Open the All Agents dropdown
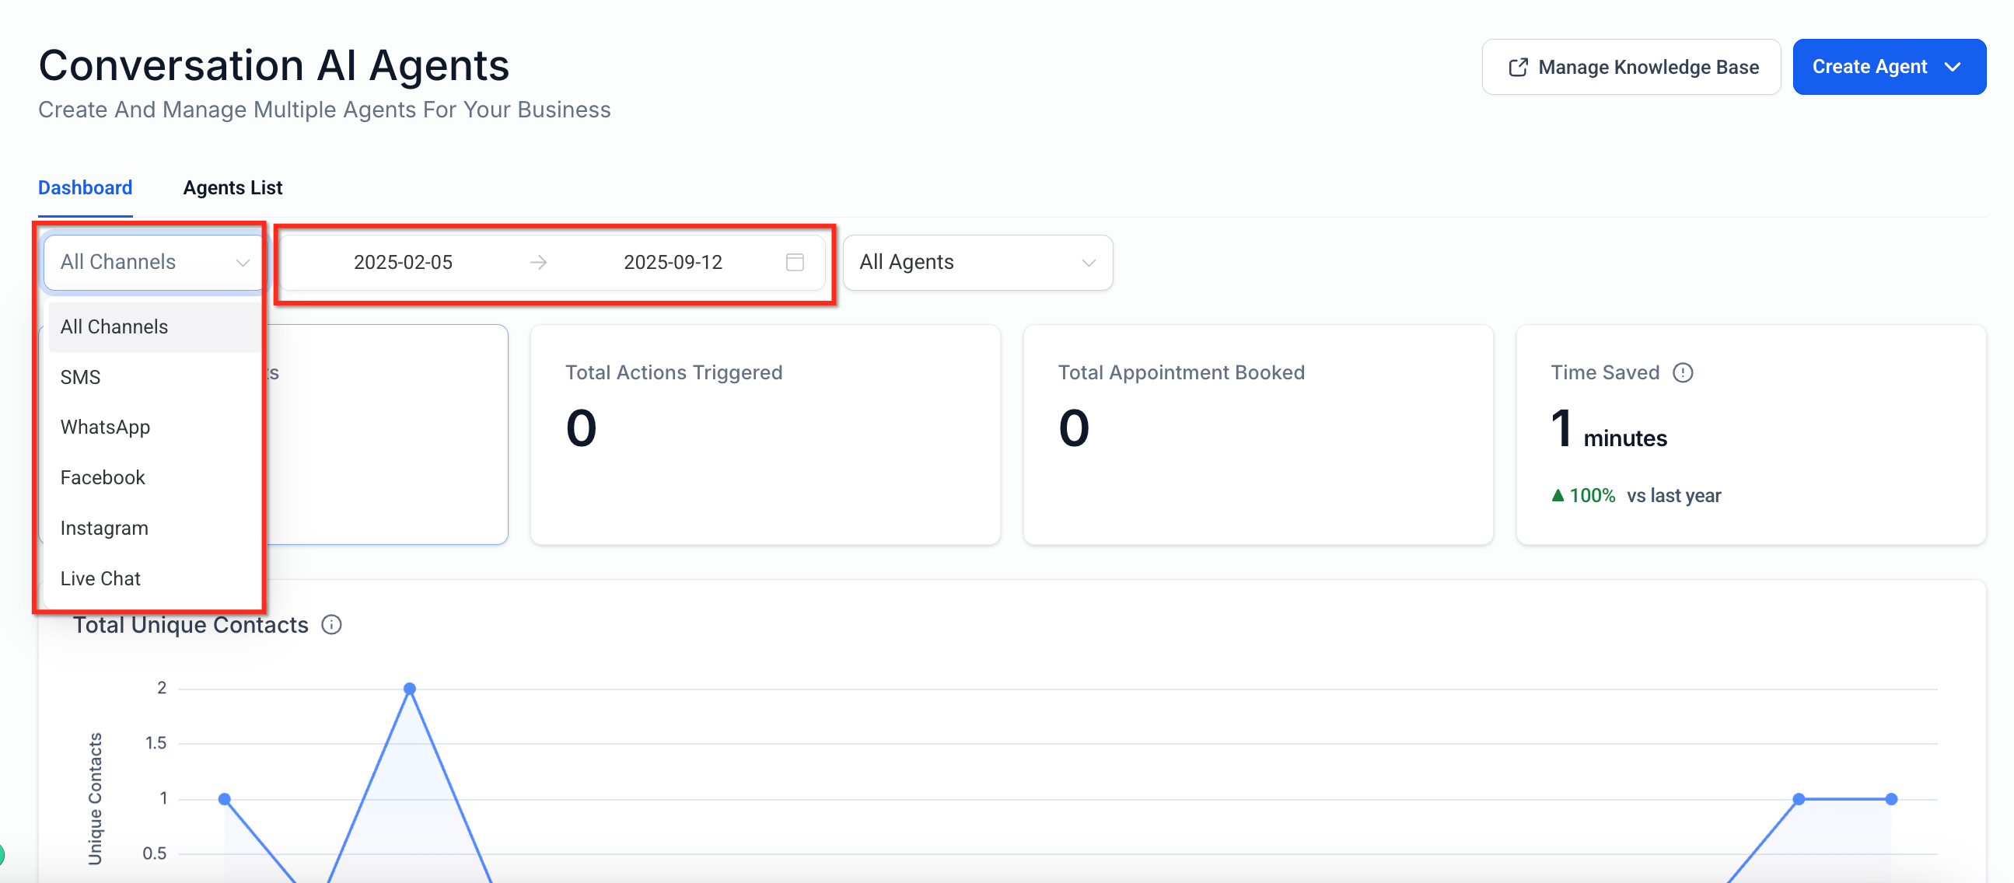Viewport: 2014px width, 883px height. click(977, 262)
